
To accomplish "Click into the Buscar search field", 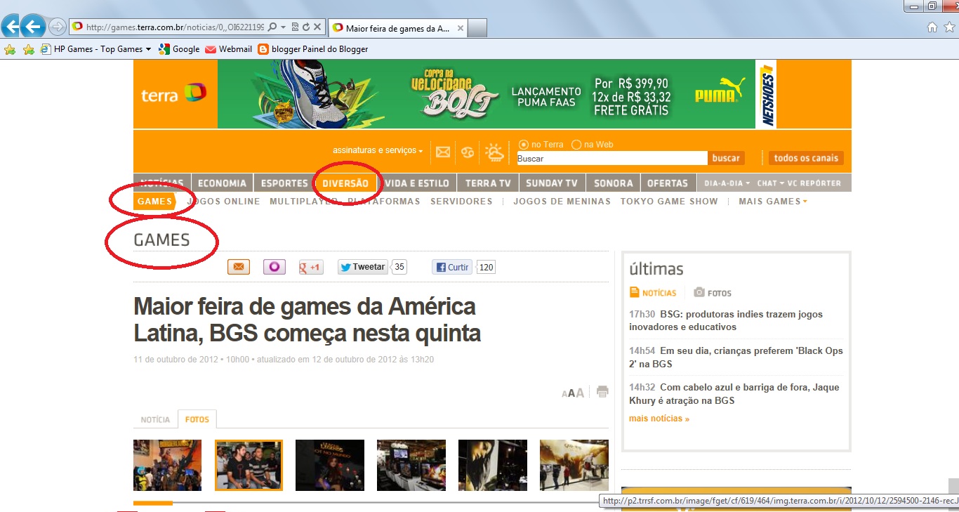I will [611, 158].
